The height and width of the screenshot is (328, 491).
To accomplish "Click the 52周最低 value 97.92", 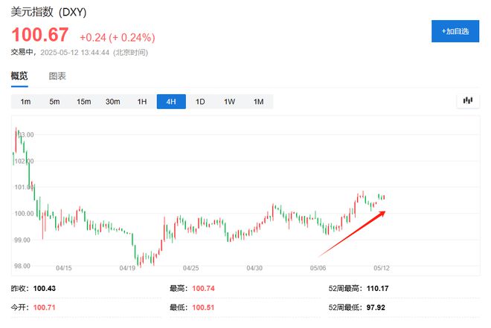I will click(x=376, y=307).
